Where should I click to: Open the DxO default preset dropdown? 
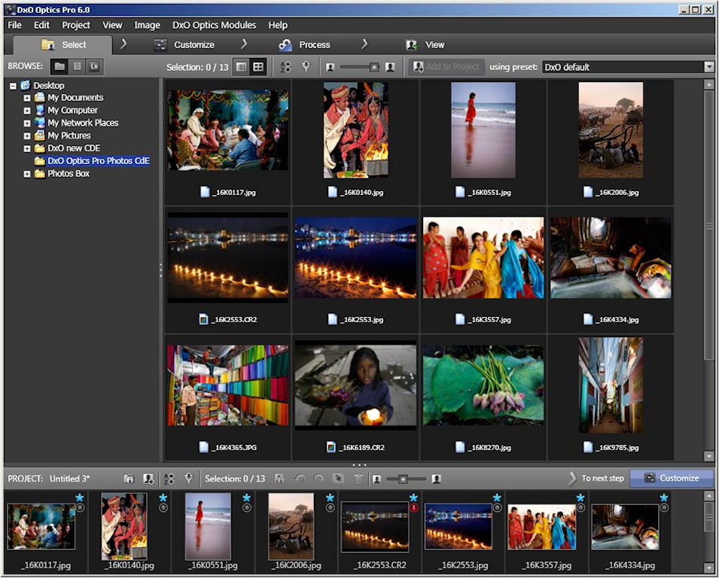pos(708,67)
